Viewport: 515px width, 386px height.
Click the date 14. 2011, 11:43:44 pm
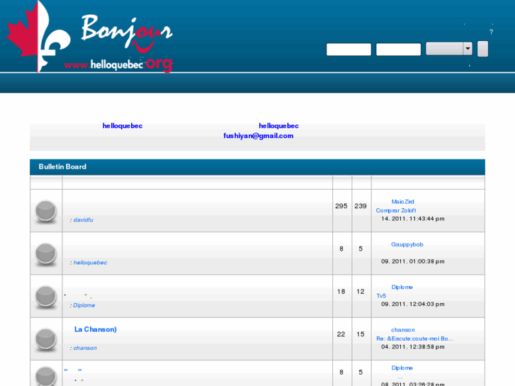(x=413, y=219)
